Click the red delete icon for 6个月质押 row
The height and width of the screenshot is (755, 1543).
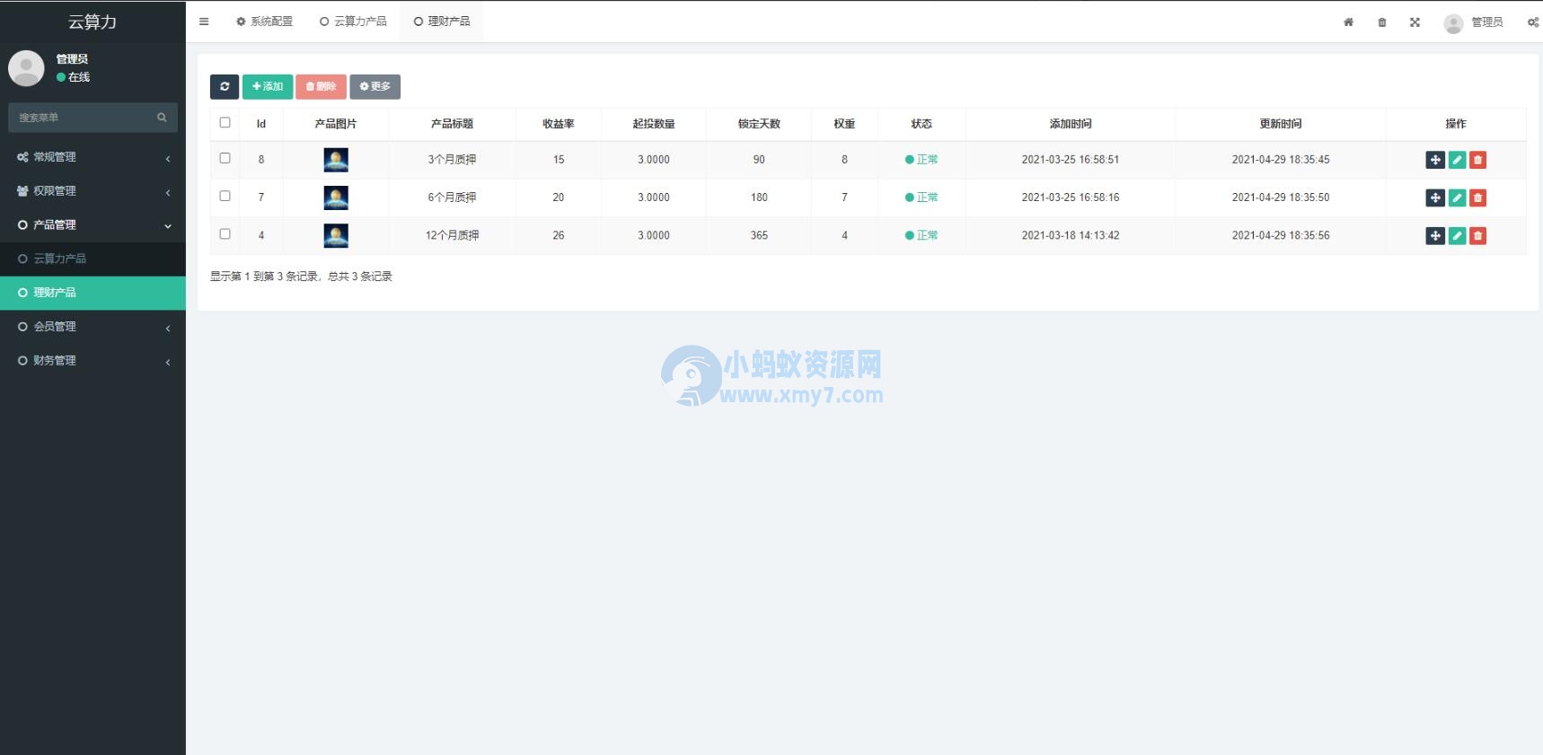(1477, 198)
